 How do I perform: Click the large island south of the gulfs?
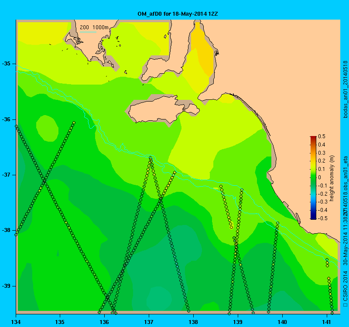click(x=164, y=109)
